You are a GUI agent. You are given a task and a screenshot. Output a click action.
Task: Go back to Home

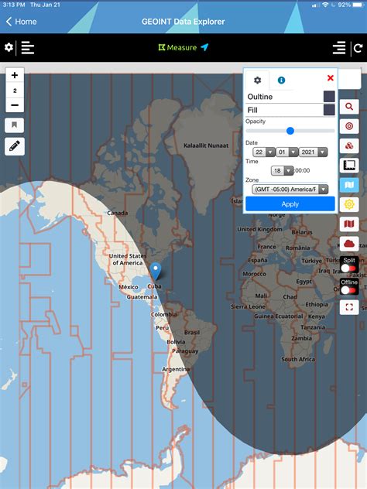tap(21, 22)
